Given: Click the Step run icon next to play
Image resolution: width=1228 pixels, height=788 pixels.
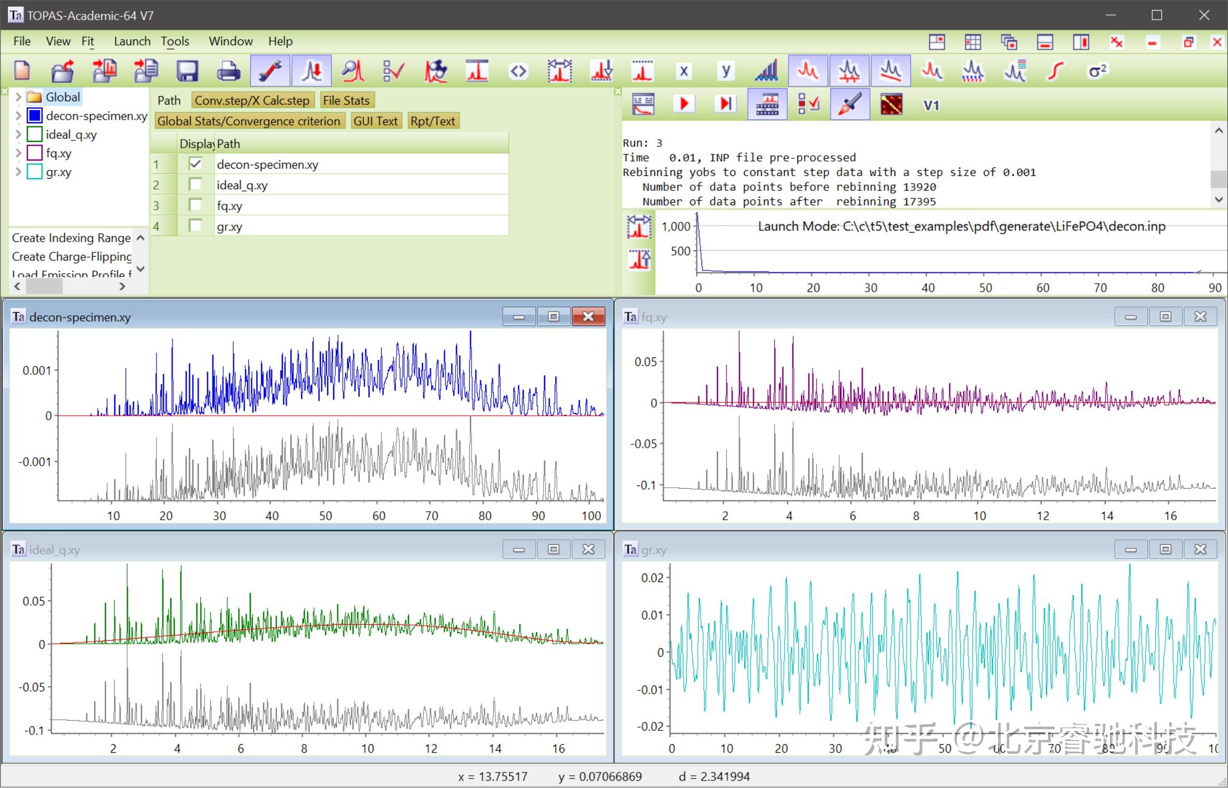Looking at the screenshot, I should coord(725,104).
